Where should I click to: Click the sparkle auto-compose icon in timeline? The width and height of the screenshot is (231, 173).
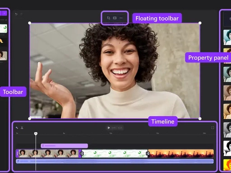click(x=17, y=128)
